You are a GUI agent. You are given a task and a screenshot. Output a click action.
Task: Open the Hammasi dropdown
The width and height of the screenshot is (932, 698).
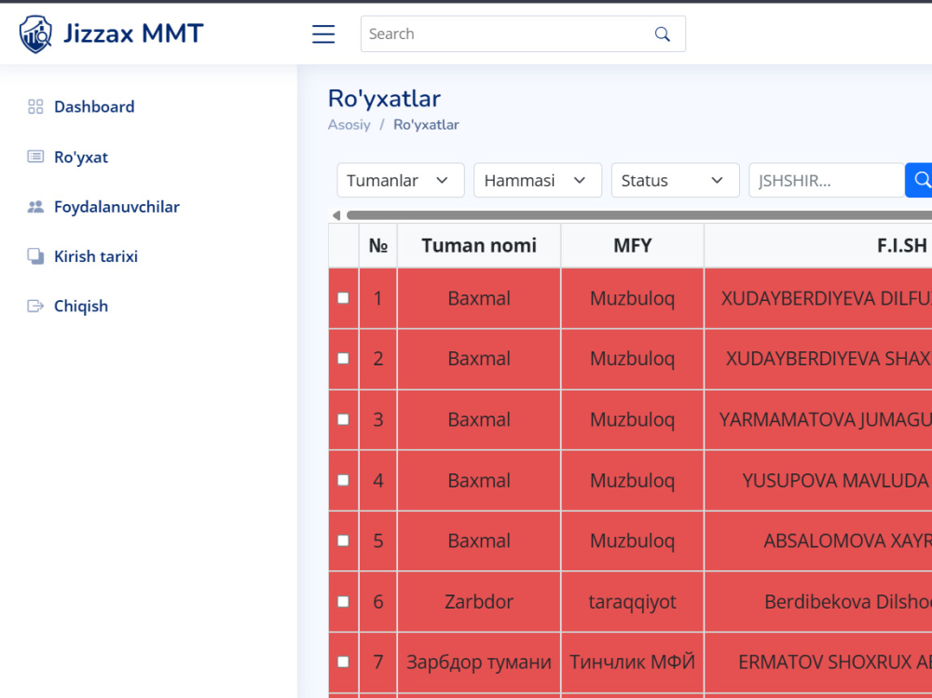538,180
